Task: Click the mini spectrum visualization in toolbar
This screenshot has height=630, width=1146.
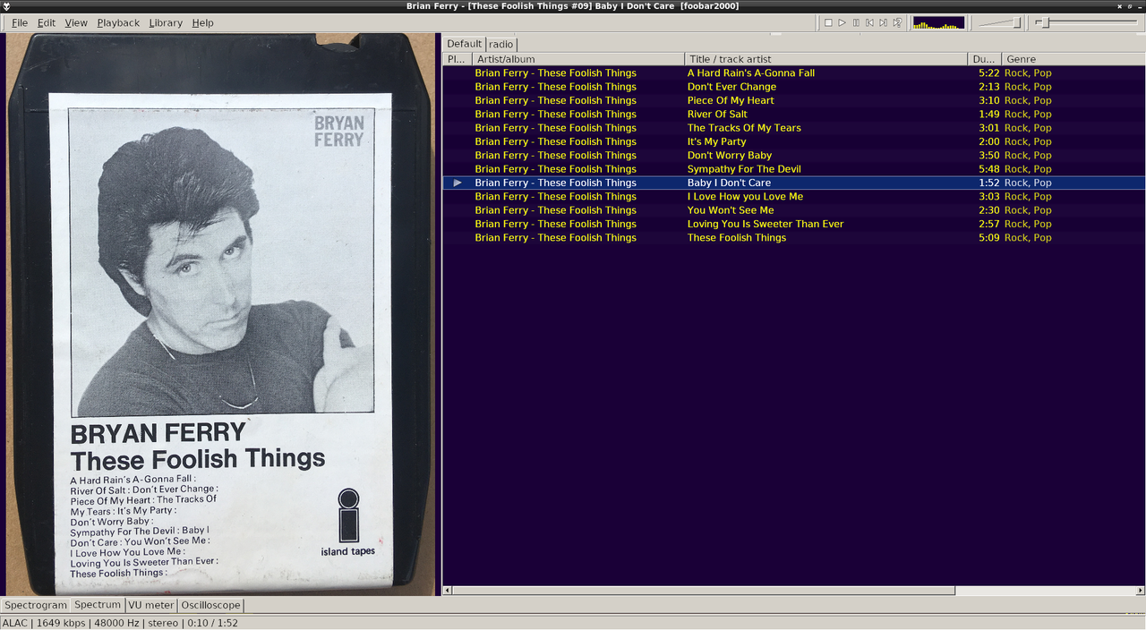Action: click(938, 22)
